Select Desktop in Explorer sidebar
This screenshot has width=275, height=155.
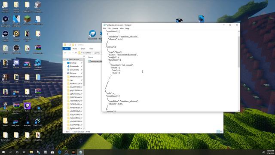(x=73, y=63)
